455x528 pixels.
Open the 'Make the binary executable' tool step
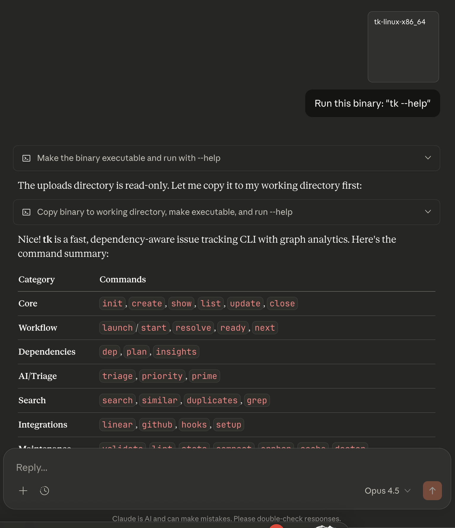click(226, 158)
